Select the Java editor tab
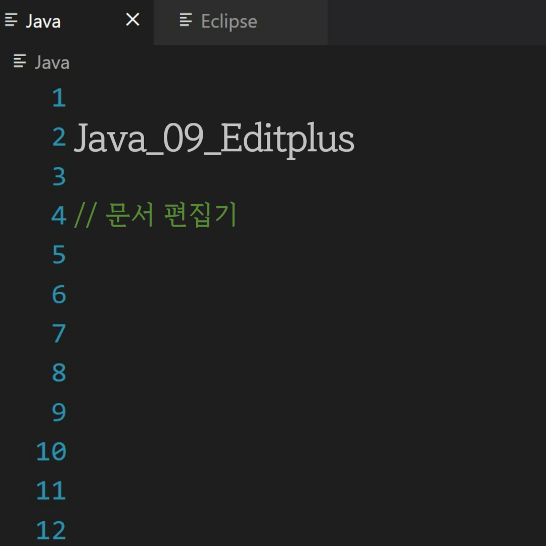The height and width of the screenshot is (546, 546). click(x=77, y=22)
